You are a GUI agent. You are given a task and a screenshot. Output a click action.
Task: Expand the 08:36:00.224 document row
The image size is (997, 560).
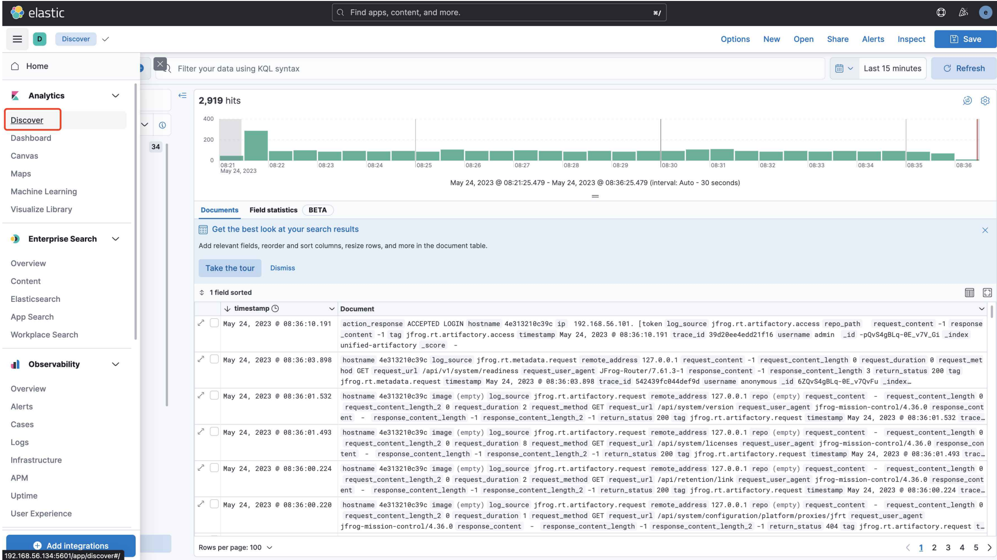tap(201, 468)
